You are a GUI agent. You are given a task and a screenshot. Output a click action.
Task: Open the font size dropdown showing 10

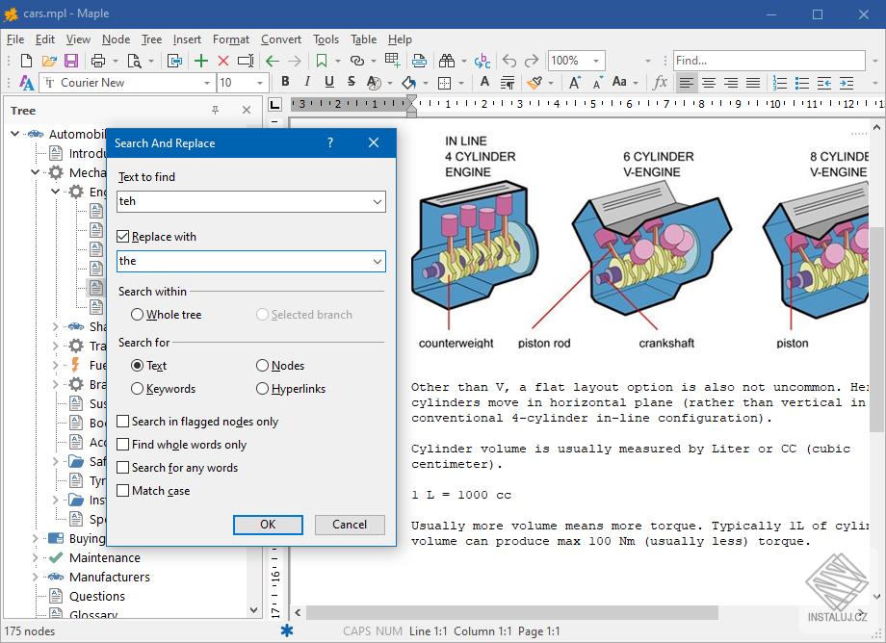click(260, 83)
